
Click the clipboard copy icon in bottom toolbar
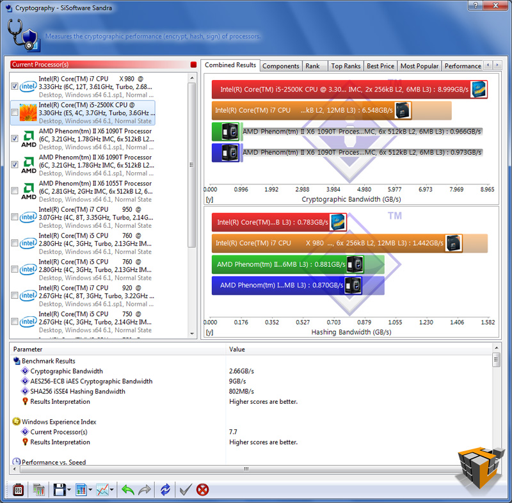tap(19, 490)
